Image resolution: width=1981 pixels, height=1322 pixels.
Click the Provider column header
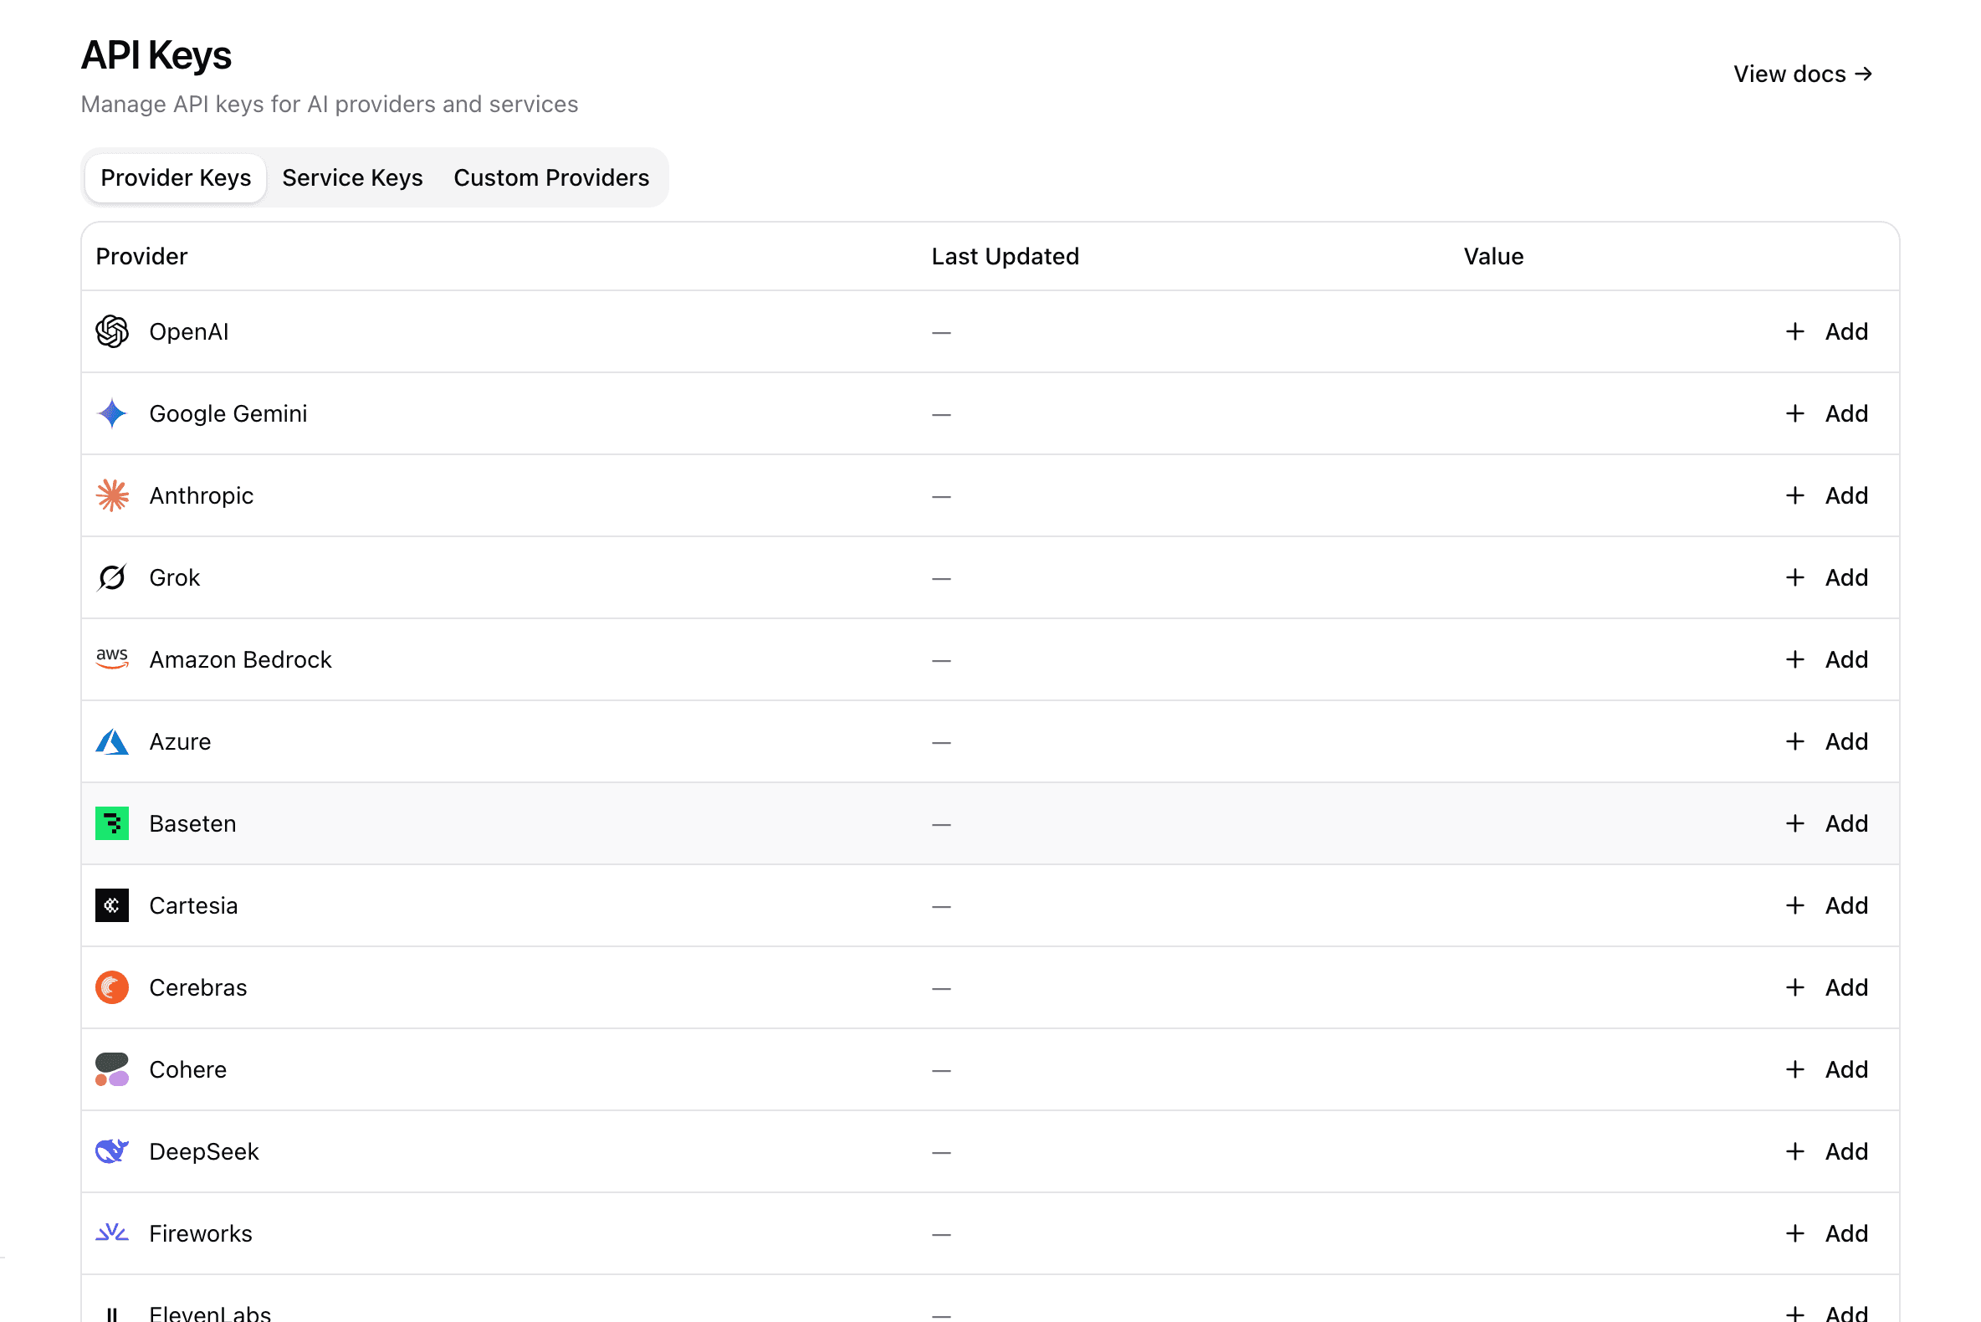(x=141, y=256)
